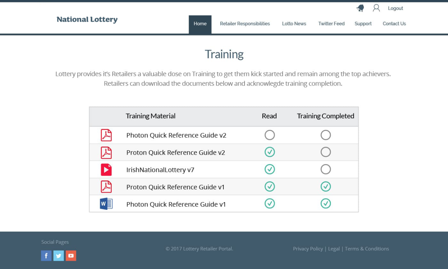Open the Privacy Policy link
Viewport: 448px width, 269px height.
pyautogui.click(x=308, y=249)
